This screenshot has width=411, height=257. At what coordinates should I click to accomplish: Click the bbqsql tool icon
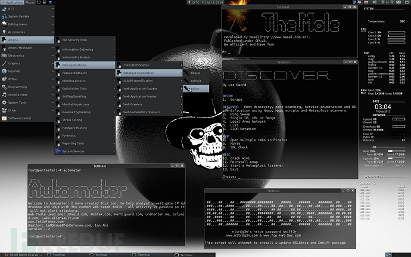pos(186,73)
